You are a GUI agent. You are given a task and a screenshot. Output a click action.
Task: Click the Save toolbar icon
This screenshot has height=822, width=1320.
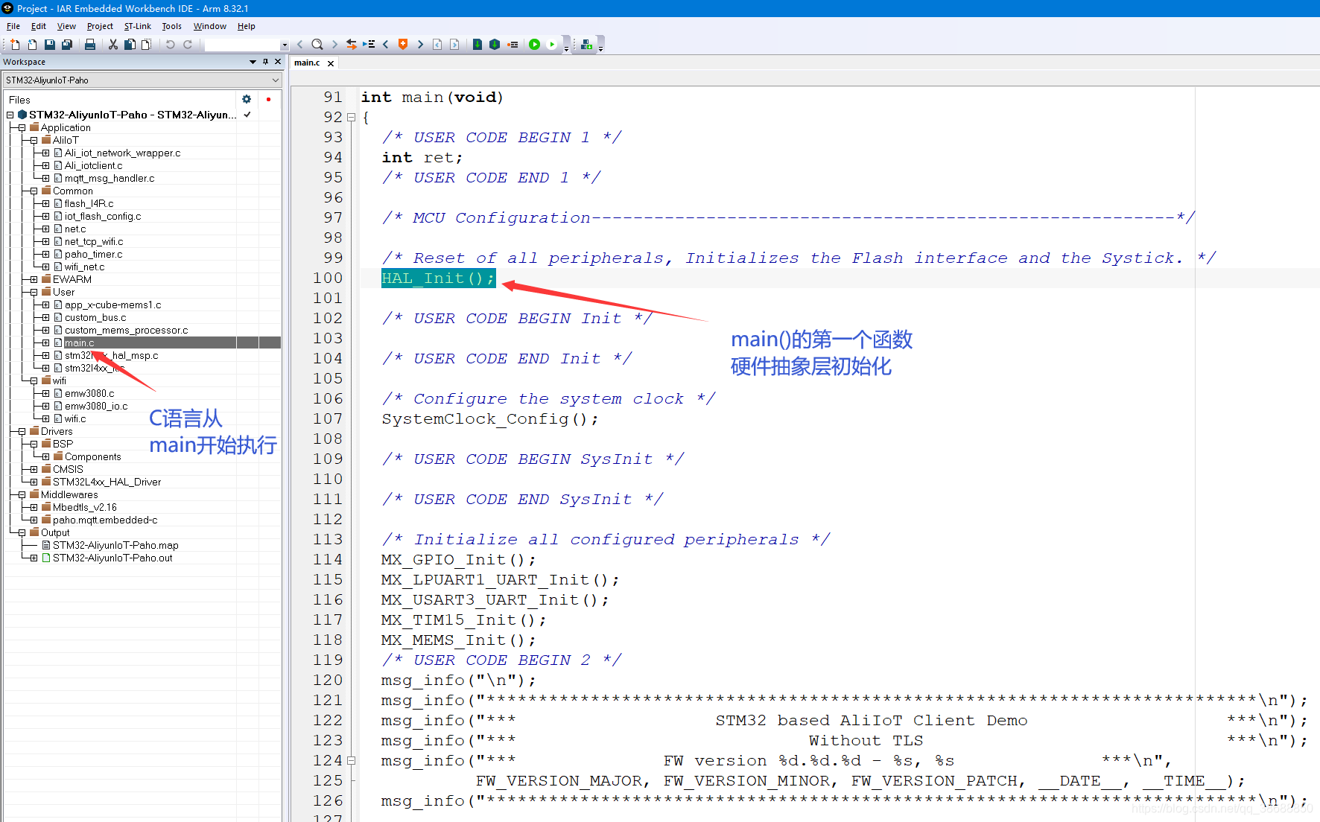click(49, 45)
